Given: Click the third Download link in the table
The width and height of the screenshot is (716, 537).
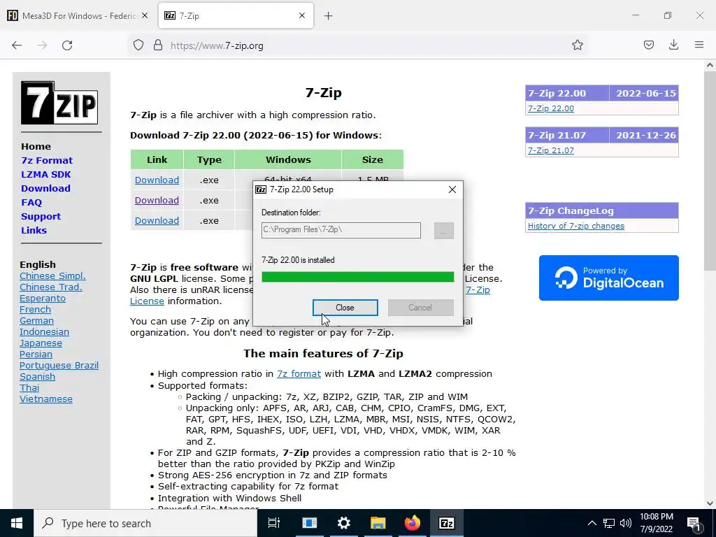Looking at the screenshot, I should [x=157, y=220].
